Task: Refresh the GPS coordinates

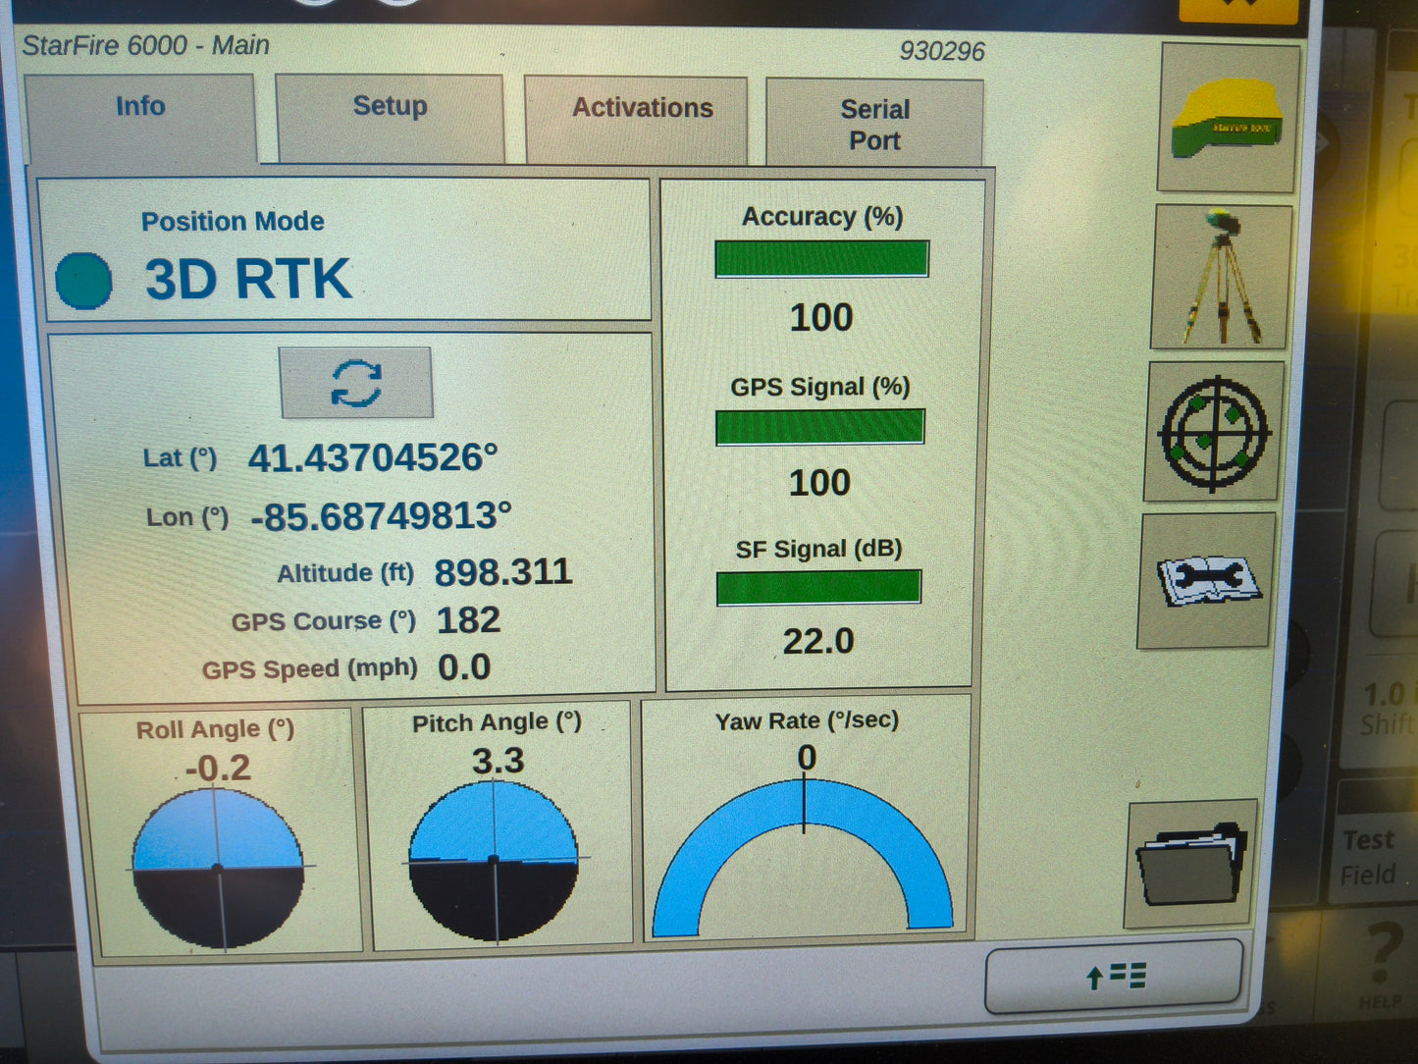Action: [357, 384]
